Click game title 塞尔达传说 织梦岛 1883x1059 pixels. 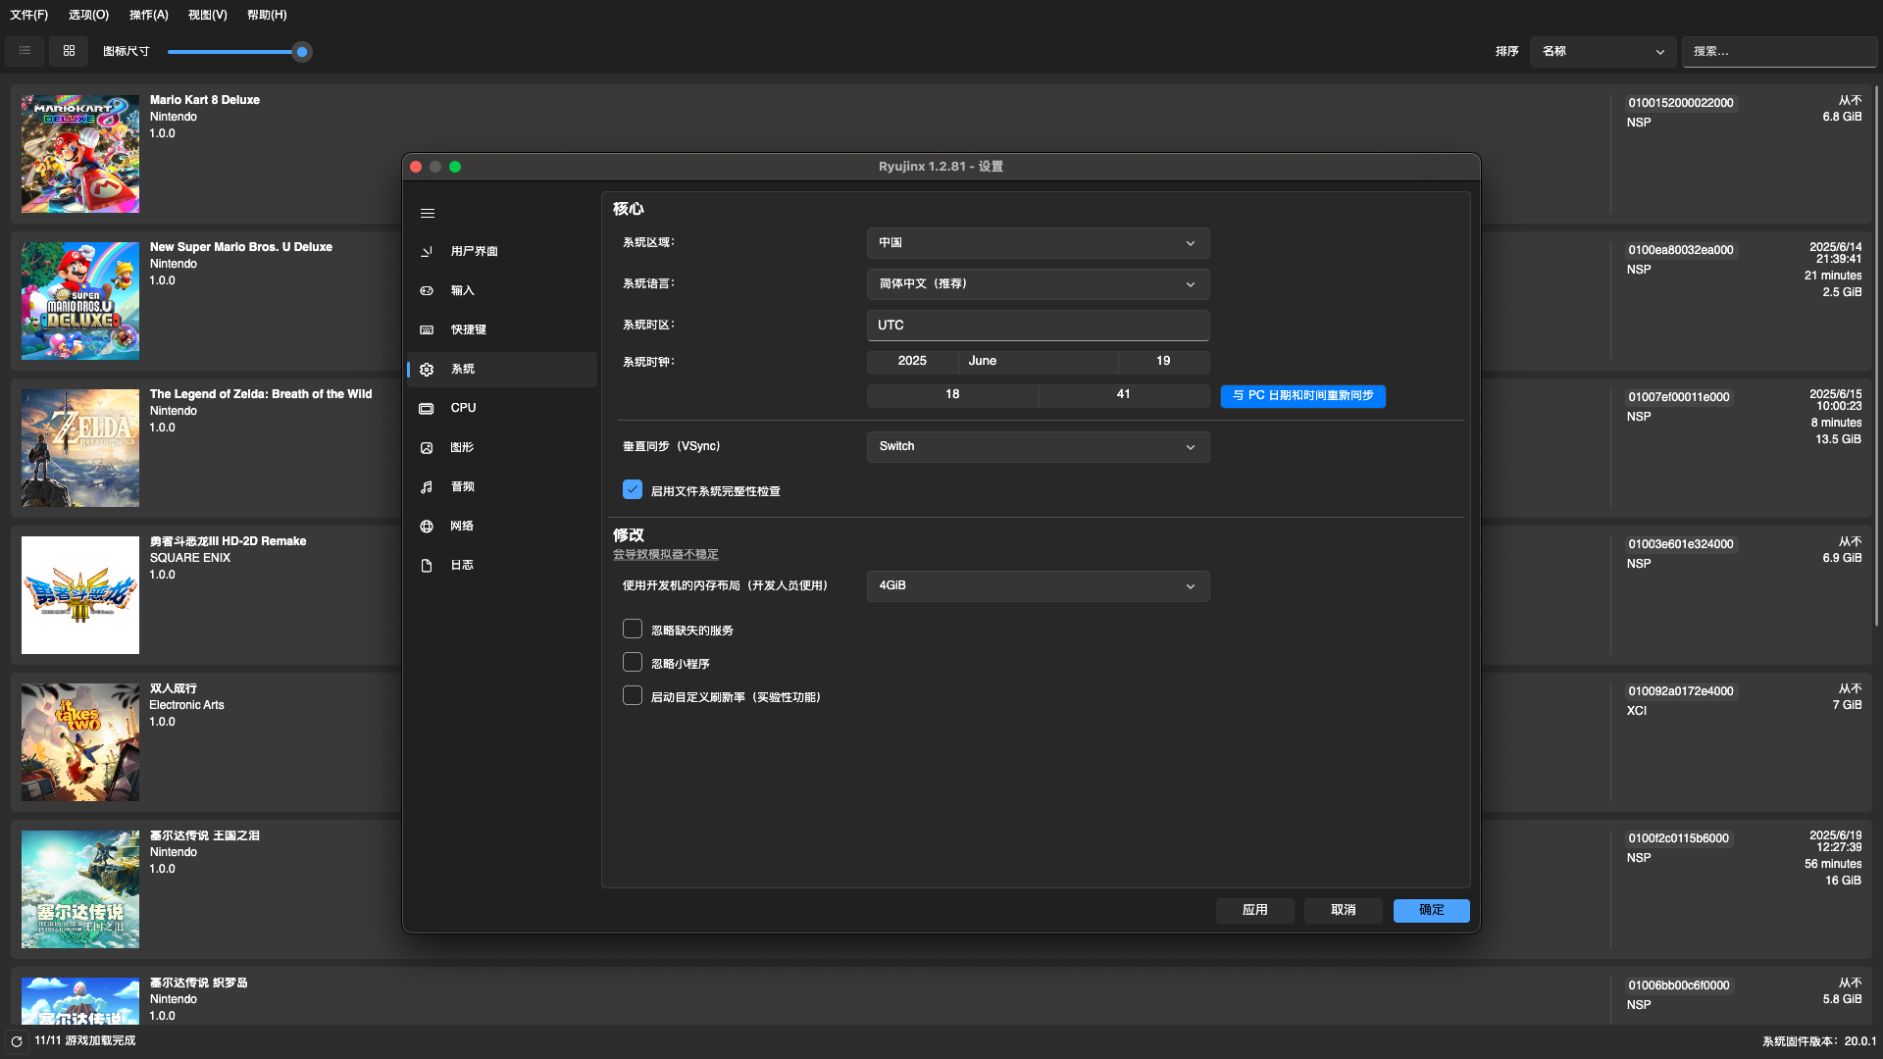(x=198, y=983)
